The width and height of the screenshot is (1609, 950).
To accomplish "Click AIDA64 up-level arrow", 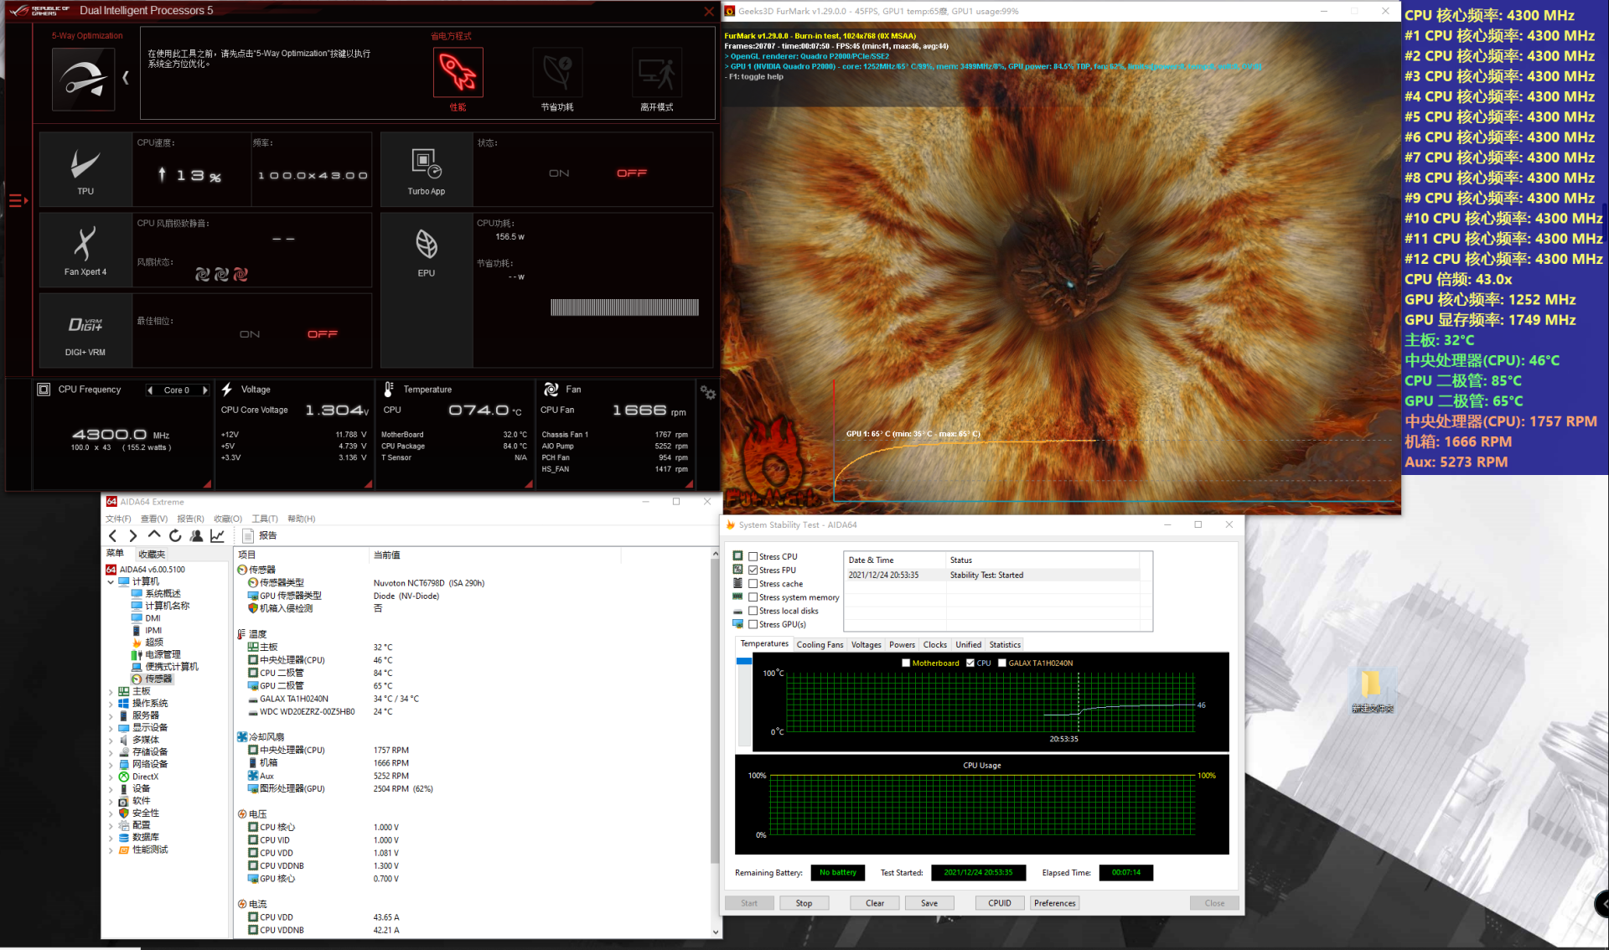I will [154, 535].
